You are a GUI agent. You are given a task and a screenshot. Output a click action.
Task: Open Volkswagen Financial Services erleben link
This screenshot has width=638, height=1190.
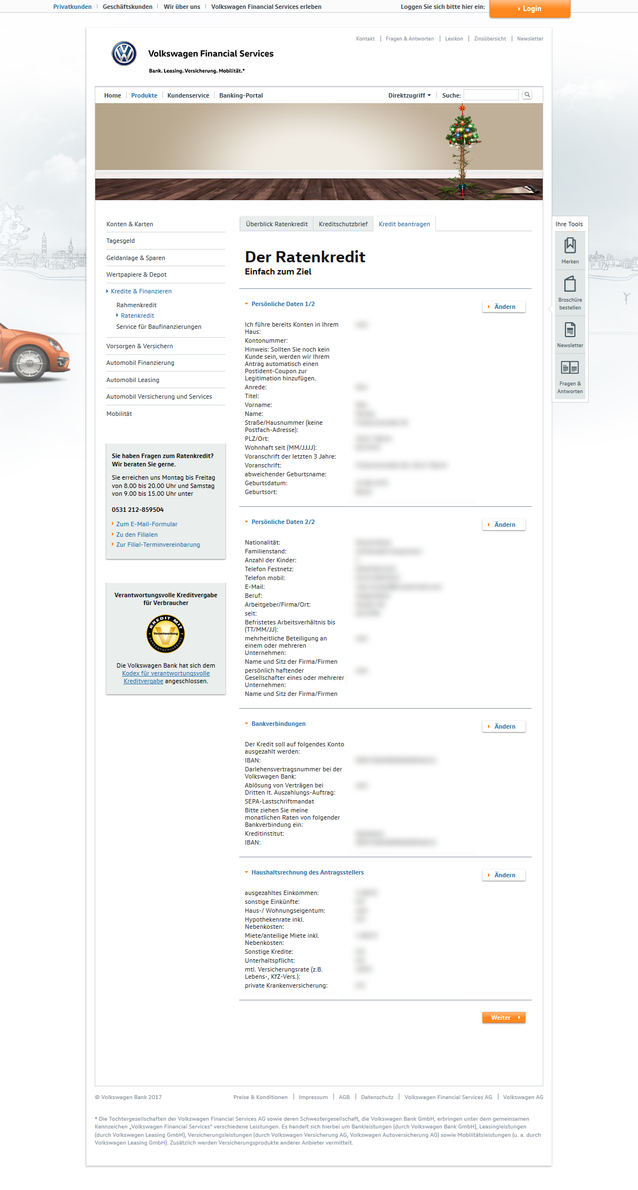click(266, 7)
